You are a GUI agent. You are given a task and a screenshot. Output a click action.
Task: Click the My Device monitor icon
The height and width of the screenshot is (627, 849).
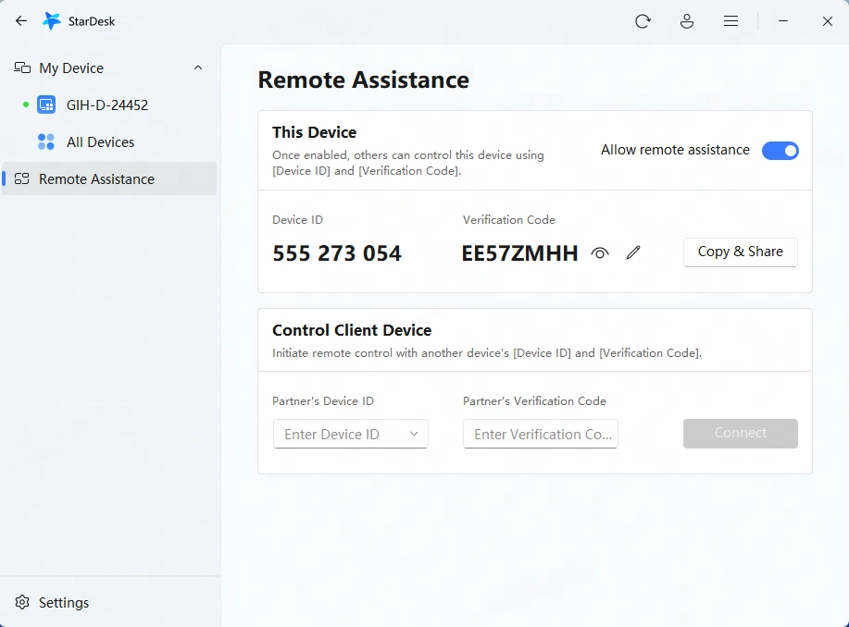click(22, 68)
